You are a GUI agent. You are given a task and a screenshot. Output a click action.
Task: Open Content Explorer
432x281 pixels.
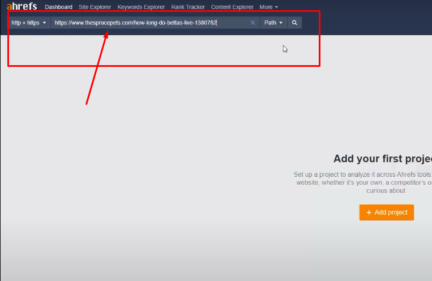pos(232,7)
